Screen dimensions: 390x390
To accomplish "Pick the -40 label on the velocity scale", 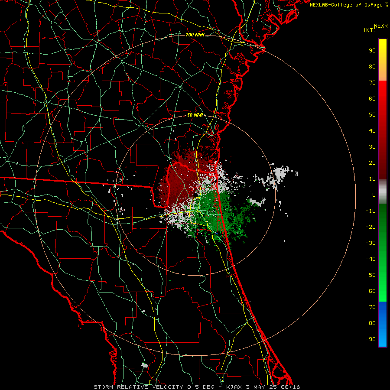I will click(370, 259).
